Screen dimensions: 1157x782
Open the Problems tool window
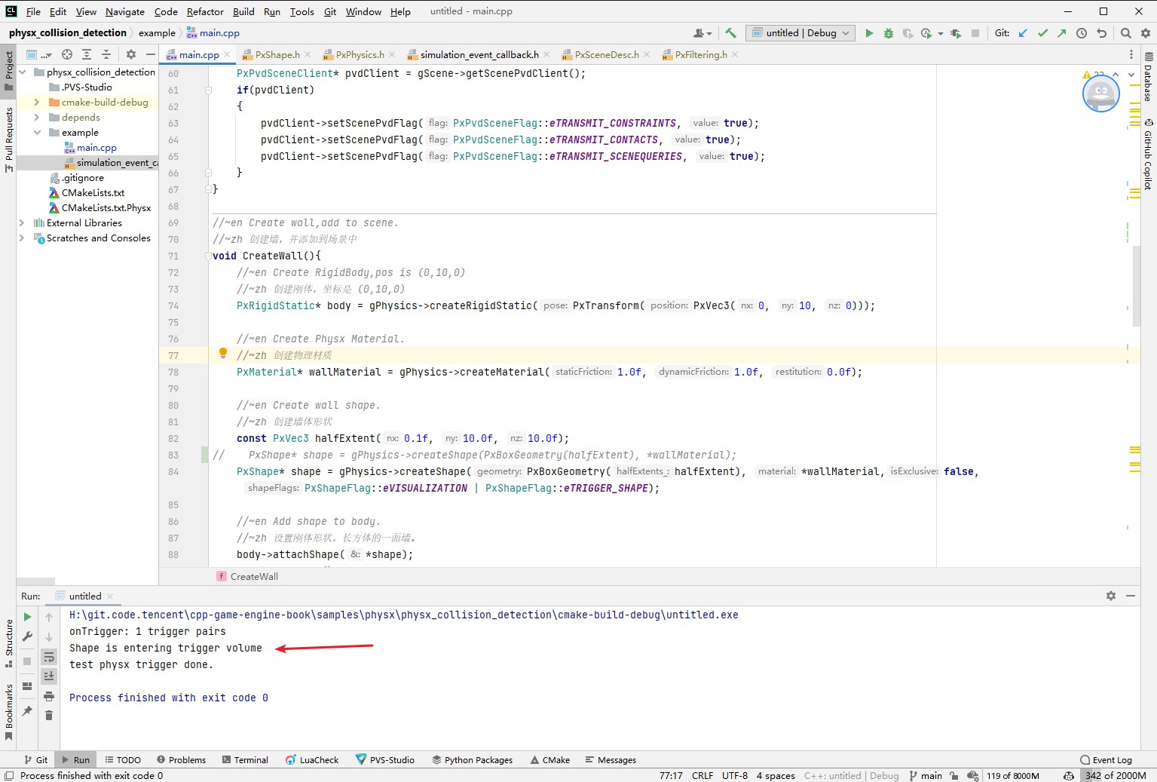[182, 760]
